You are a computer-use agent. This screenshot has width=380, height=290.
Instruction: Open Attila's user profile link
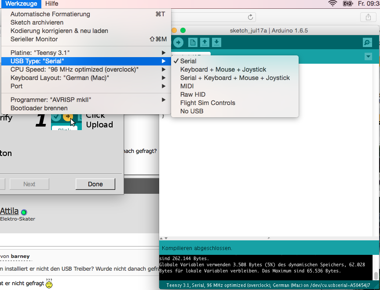(x=9, y=211)
